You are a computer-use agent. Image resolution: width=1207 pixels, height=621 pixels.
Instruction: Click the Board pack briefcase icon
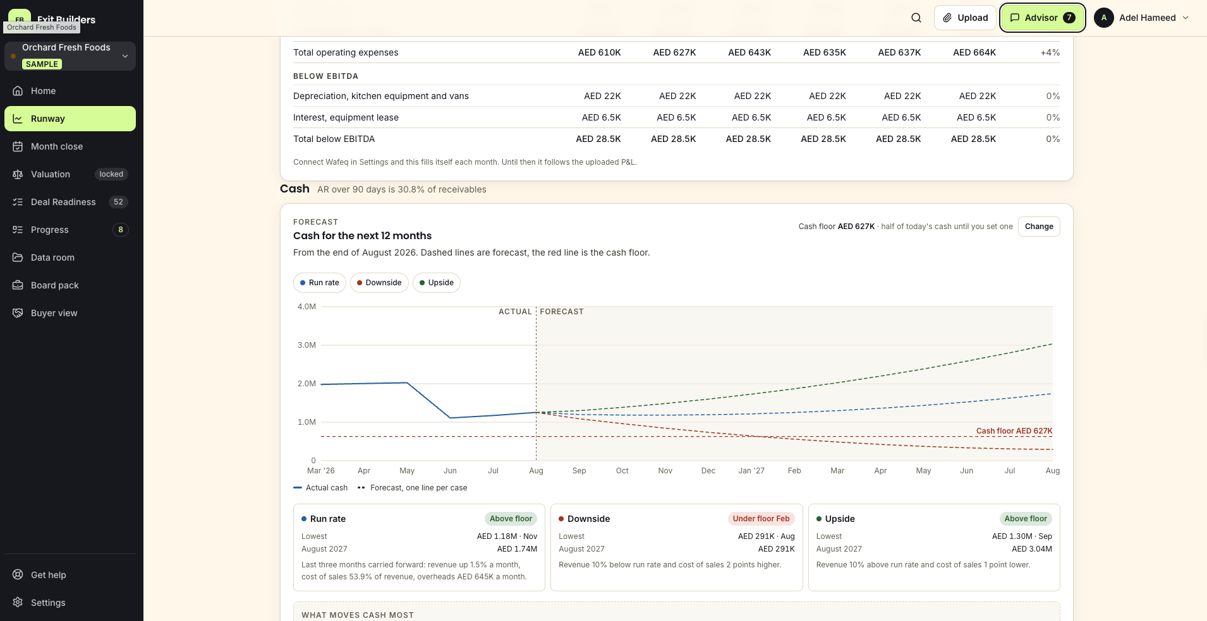point(18,285)
